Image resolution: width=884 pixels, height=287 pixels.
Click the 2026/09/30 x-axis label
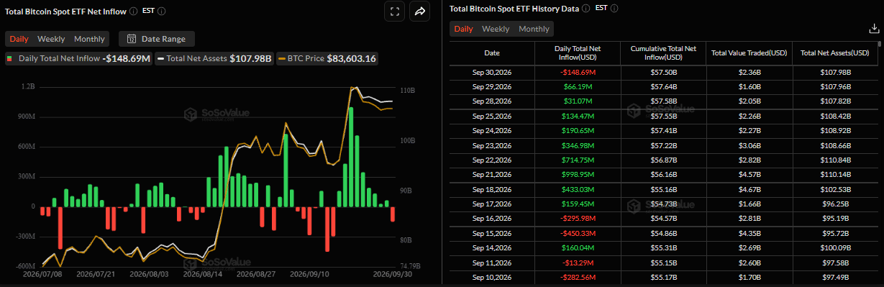tap(393, 274)
